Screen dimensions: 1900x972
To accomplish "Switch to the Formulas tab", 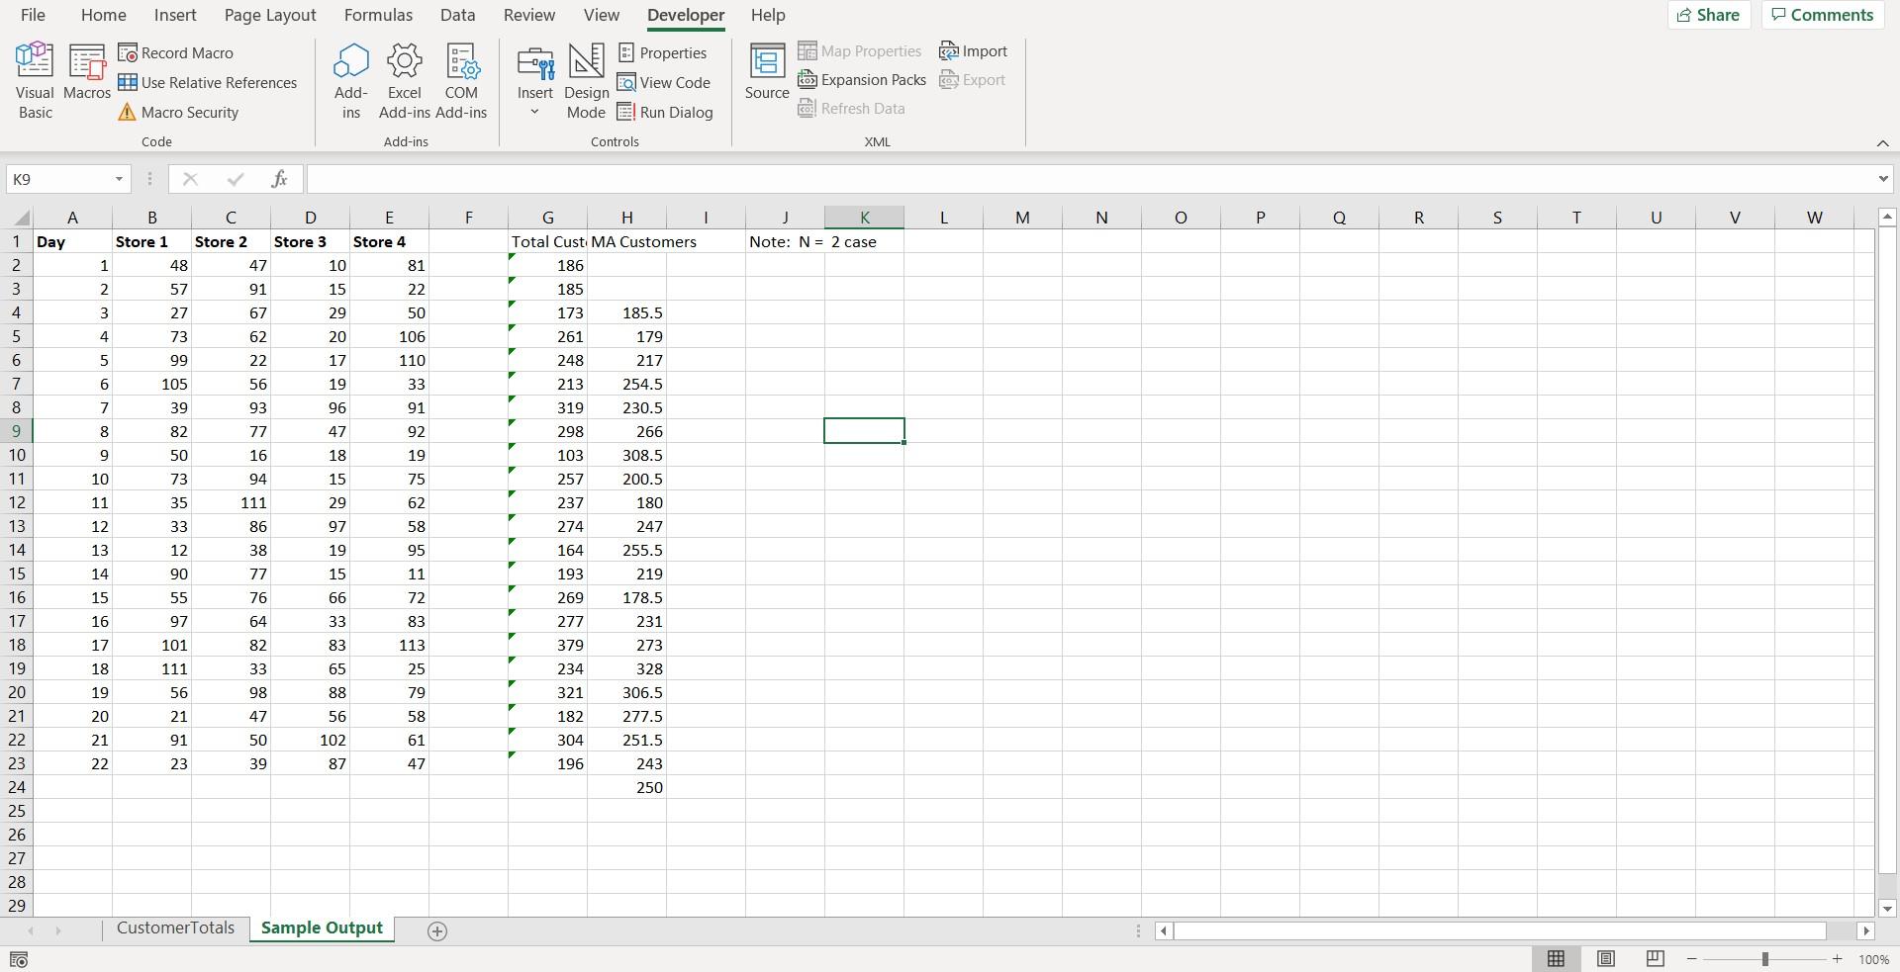I will [x=378, y=15].
